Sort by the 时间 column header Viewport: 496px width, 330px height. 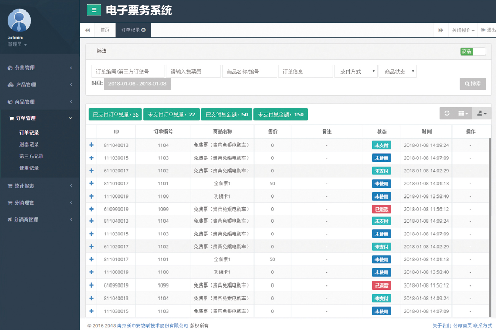coord(426,131)
